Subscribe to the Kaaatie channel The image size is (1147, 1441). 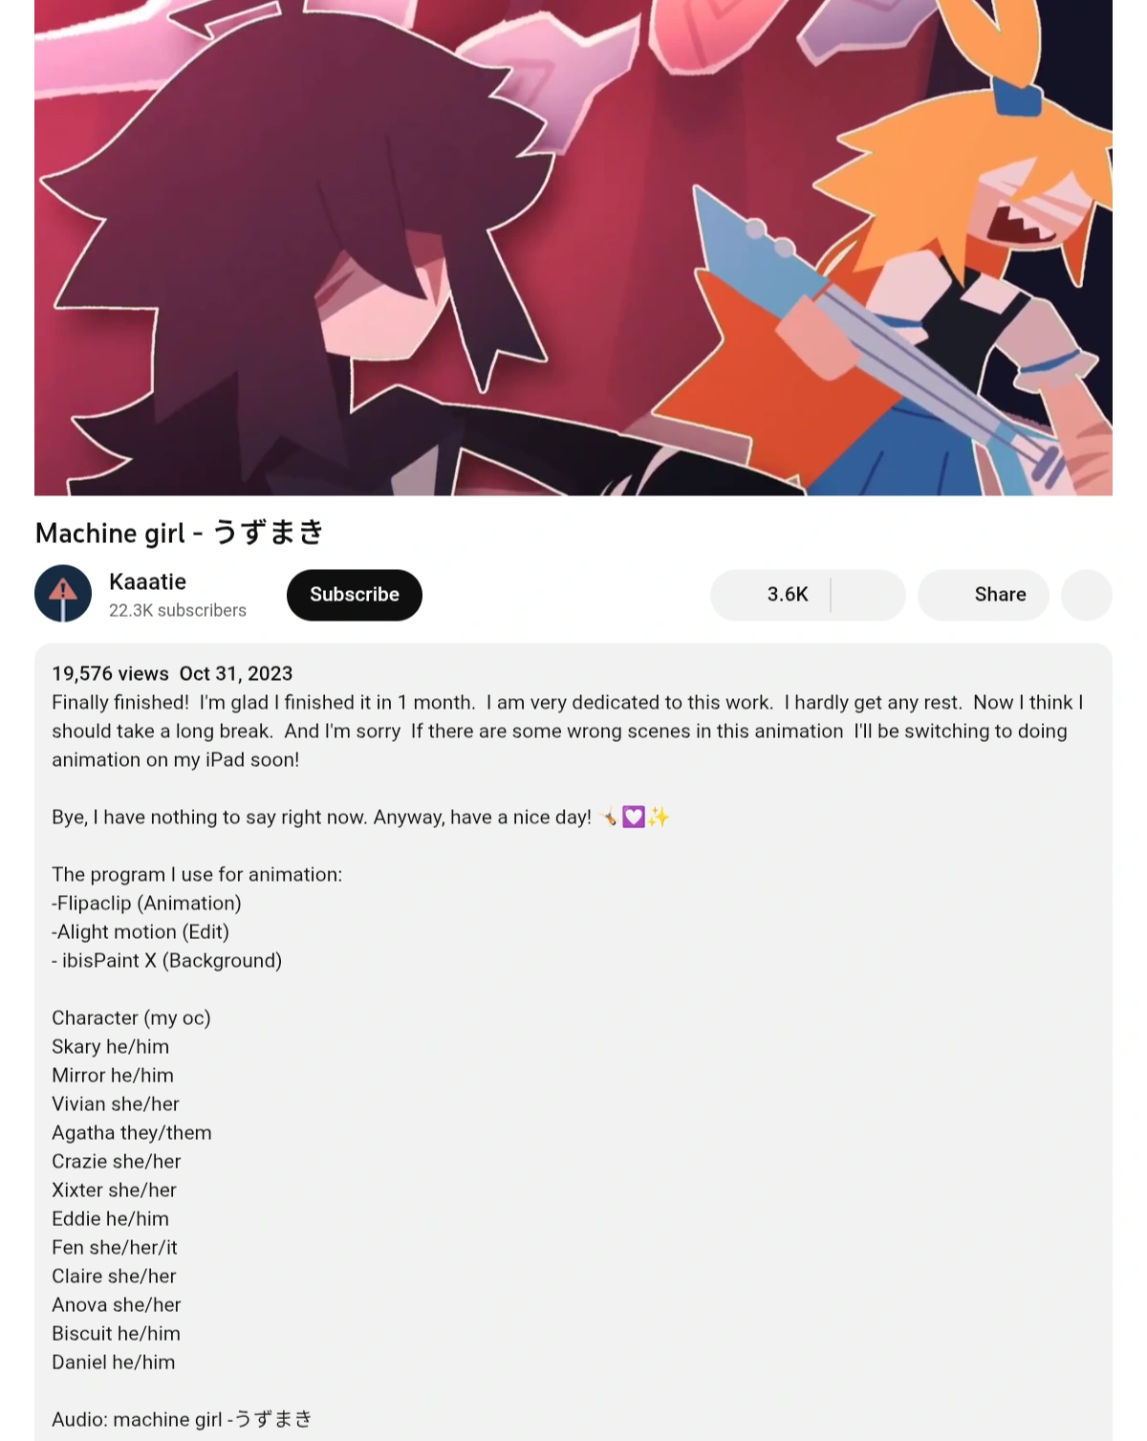pyautogui.click(x=355, y=595)
